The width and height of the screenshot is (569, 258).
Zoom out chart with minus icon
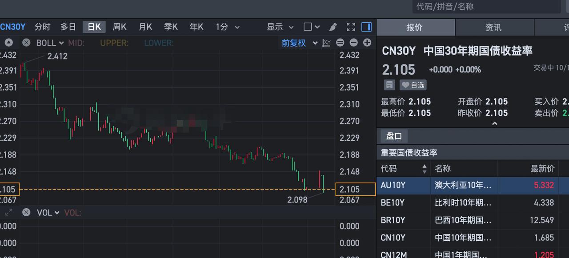(x=353, y=43)
